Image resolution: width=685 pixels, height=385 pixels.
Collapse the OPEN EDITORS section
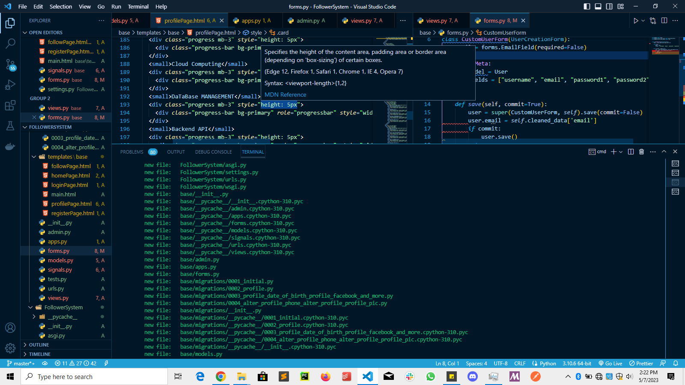click(x=43, y=32)
